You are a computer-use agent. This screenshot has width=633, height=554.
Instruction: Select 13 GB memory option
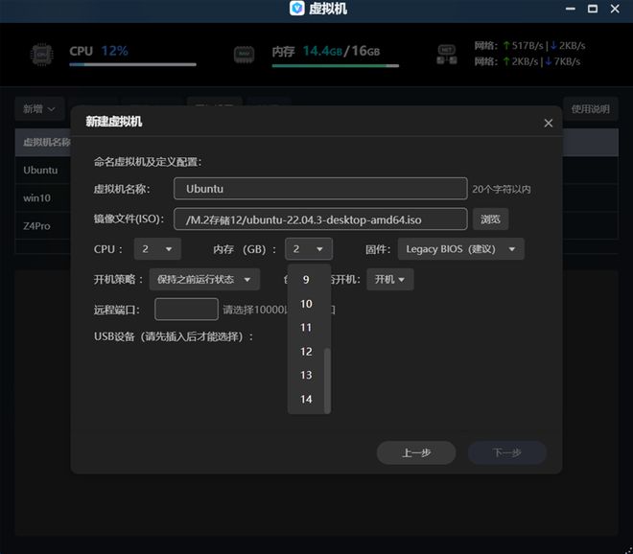click(x=306, y=376)
